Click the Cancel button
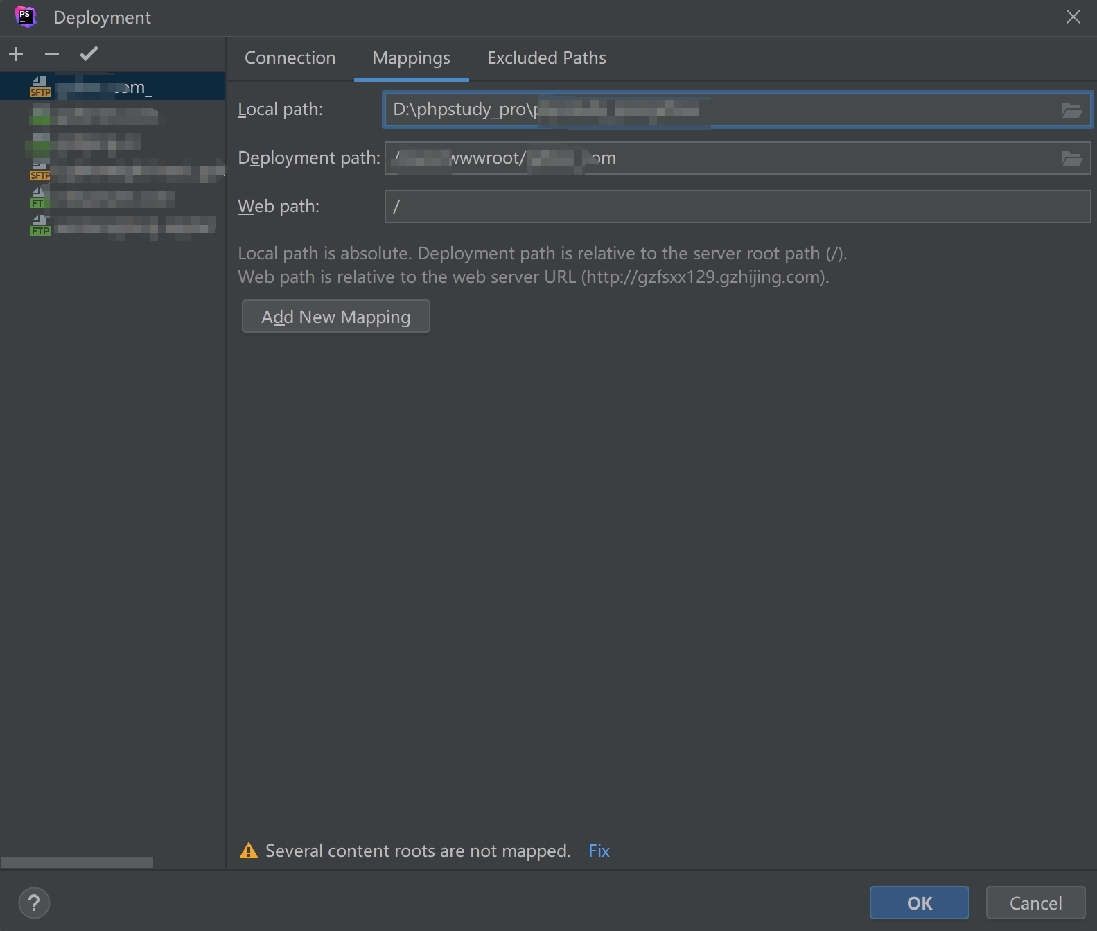Screen dimensions: 1097x931 point(1035,903)
